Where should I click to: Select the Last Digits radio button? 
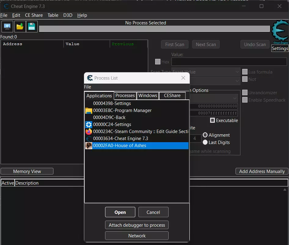click(x=205, y=142)
